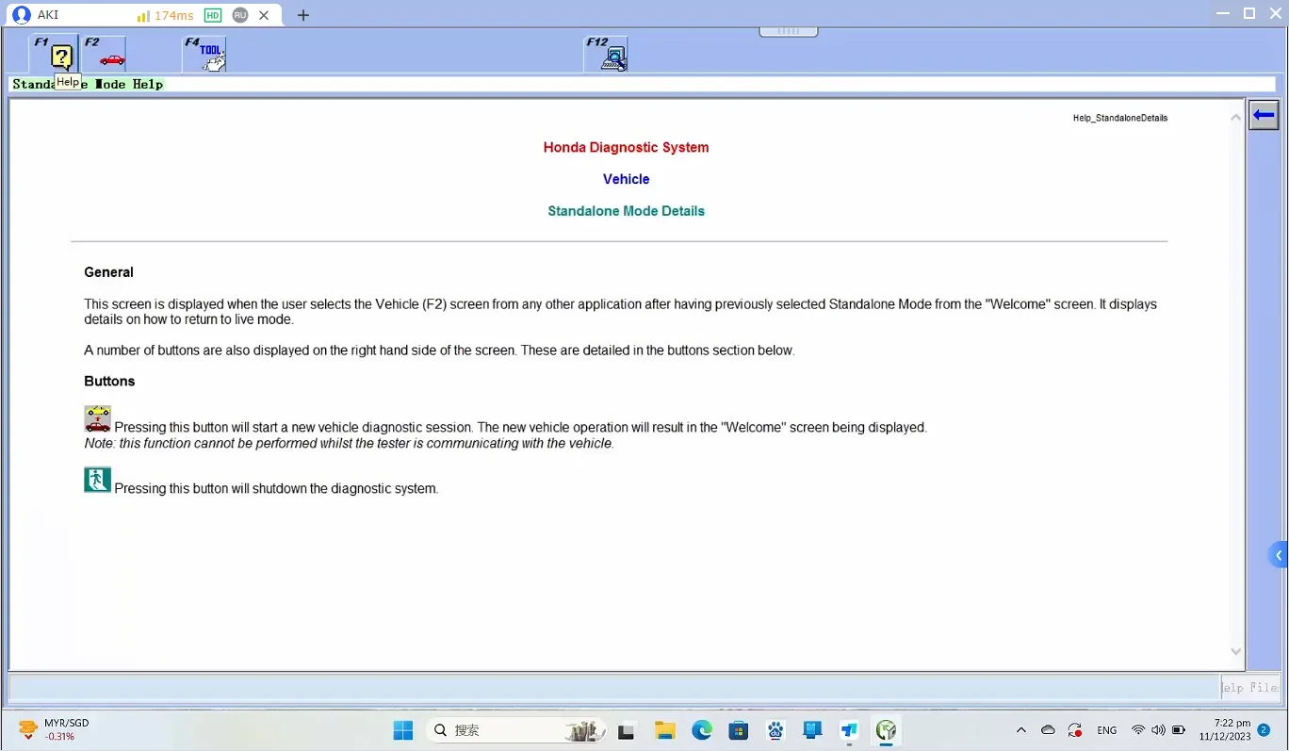Image resolution: width=1289 pixels, height=751 pixels.
Task: Click the Honda Diagnostic System heading
Action: pyautogui.click(x=626, y=147)
